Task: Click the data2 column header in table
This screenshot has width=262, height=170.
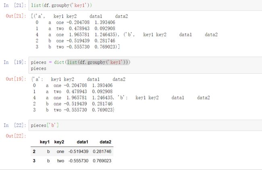Action: [x=106, y=142]
